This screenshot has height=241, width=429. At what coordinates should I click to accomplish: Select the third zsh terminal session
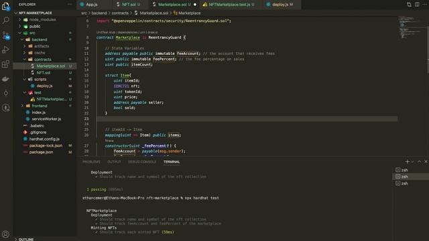(x=411, y=183)
